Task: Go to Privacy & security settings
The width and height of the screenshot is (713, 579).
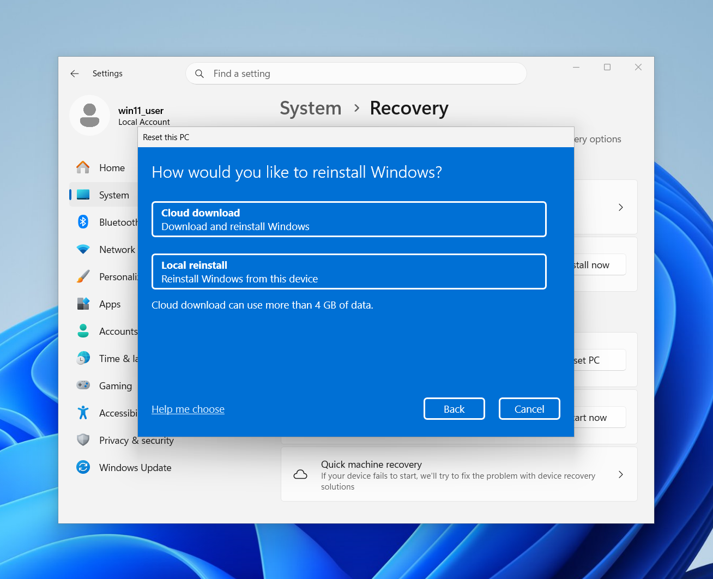Action: pos(136,441)
